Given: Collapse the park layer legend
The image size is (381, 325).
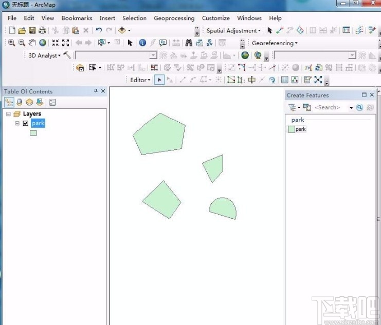Looking at the screenshot, I should tap(17, 123).
